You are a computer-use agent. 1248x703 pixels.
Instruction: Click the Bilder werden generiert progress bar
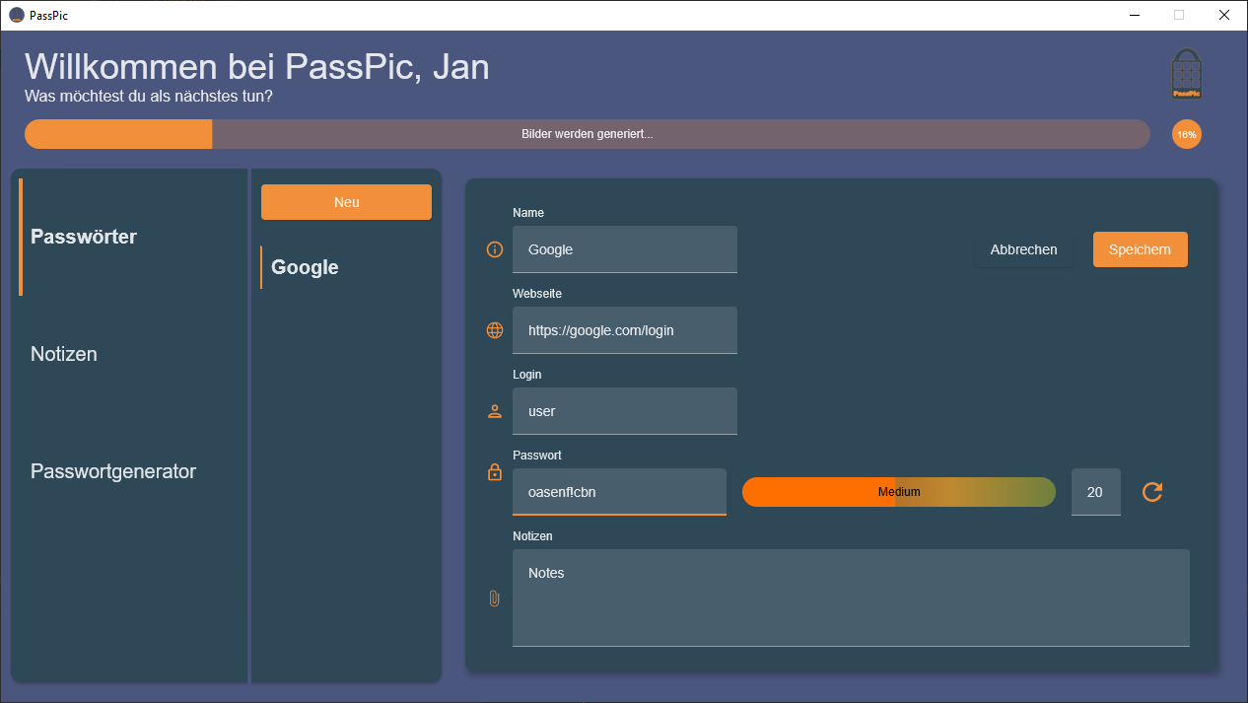click(587, 134)
